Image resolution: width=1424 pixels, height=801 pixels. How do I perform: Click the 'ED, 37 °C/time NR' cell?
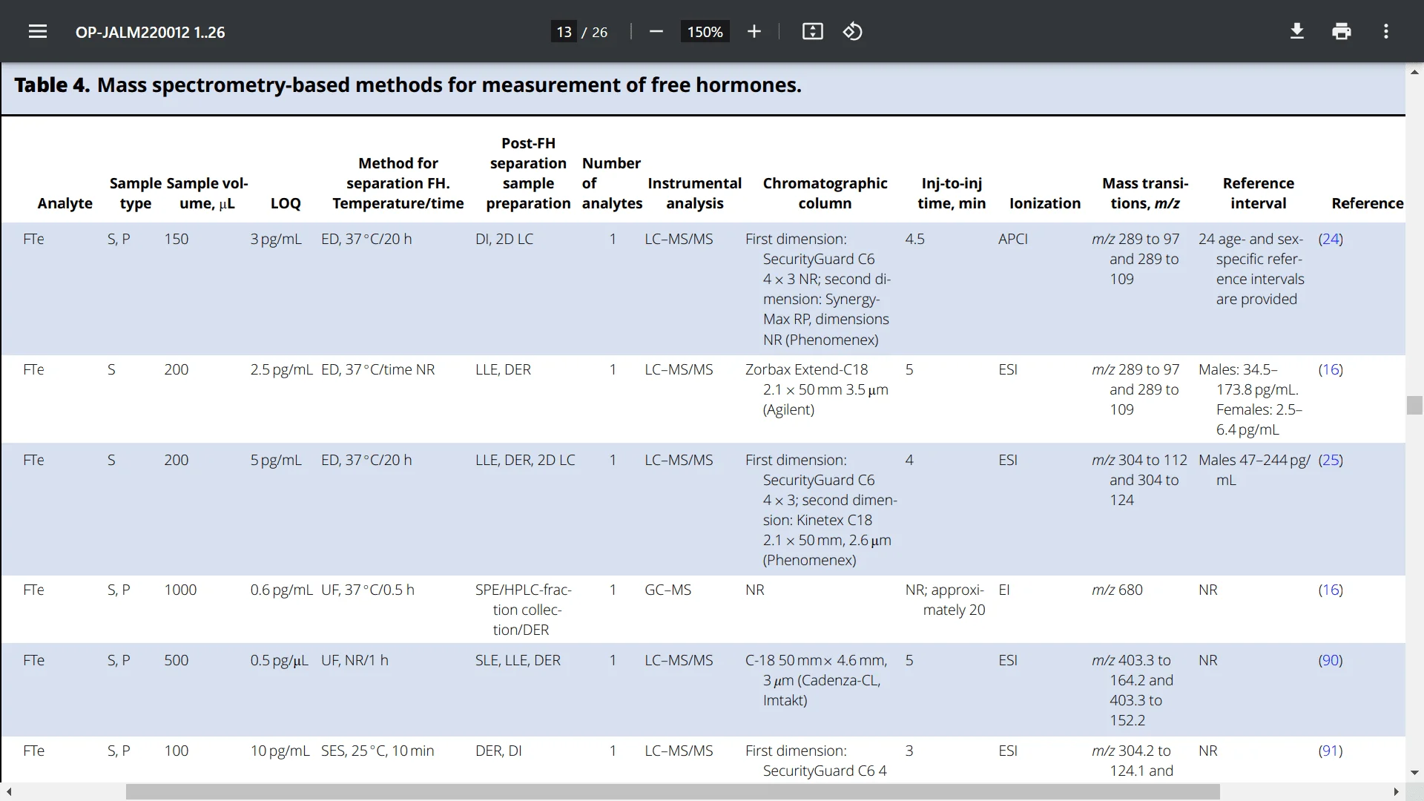point(378,369)
